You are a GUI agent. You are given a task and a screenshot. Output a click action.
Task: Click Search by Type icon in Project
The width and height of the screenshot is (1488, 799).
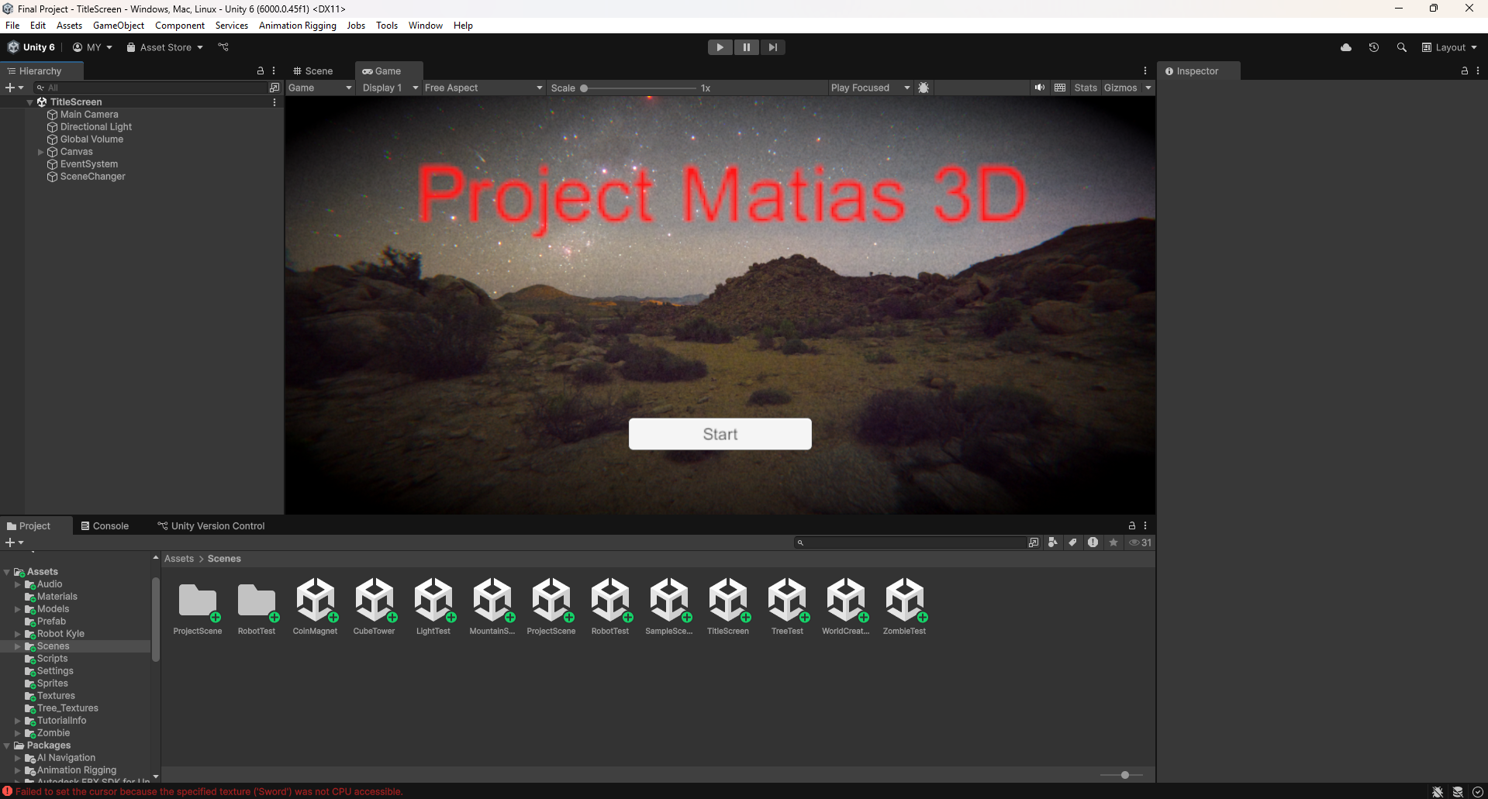(x=1052, y=542)
